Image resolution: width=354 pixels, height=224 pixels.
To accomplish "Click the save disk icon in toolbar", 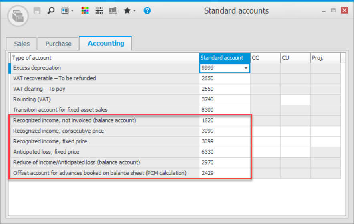I will click(x=37, y=11).
